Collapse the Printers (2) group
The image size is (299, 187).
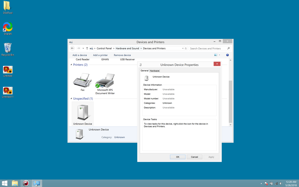click(x=71, y=65)
